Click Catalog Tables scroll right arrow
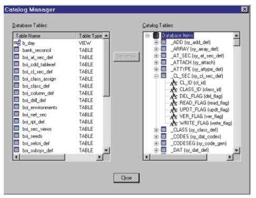 coord(230,157)
